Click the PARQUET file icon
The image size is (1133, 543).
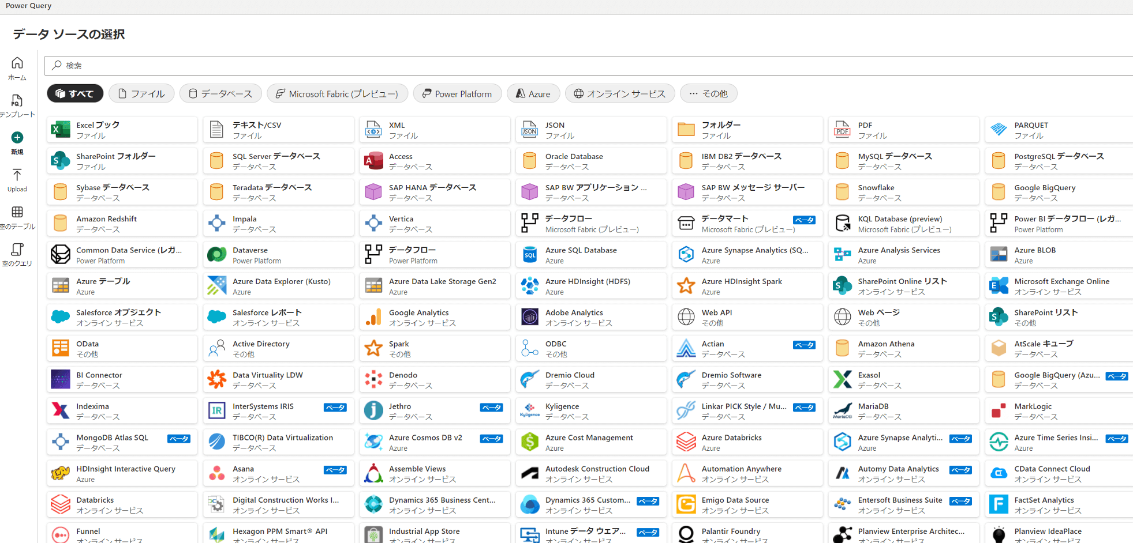(999, 130)
